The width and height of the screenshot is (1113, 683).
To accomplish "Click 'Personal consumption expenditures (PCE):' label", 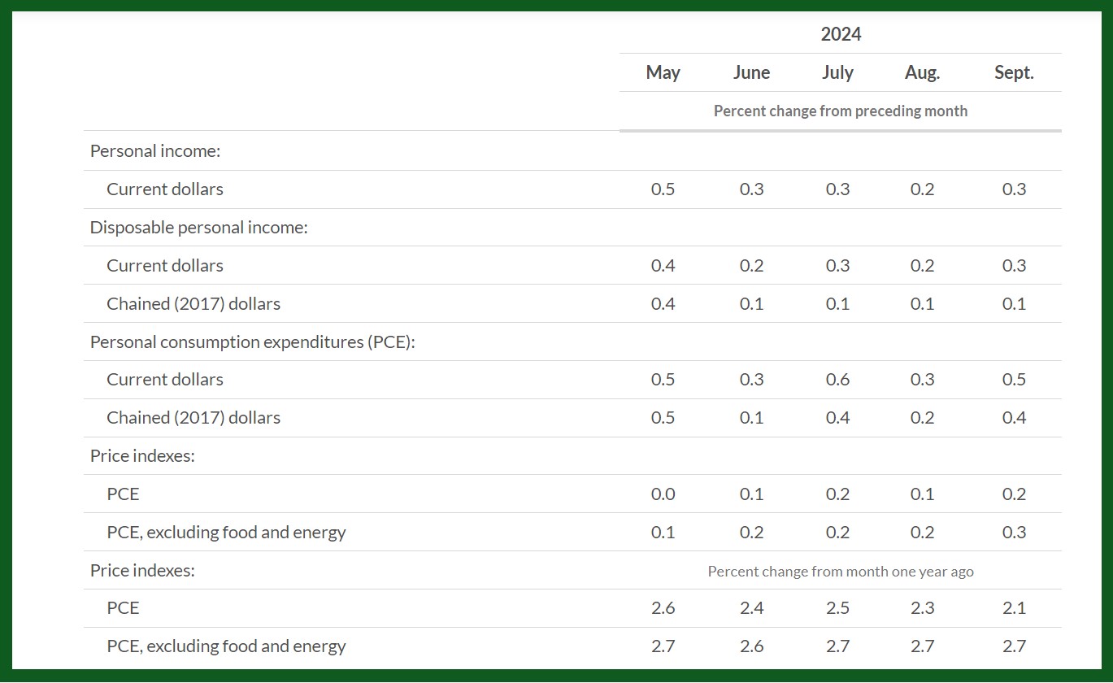I will [253, 341].
